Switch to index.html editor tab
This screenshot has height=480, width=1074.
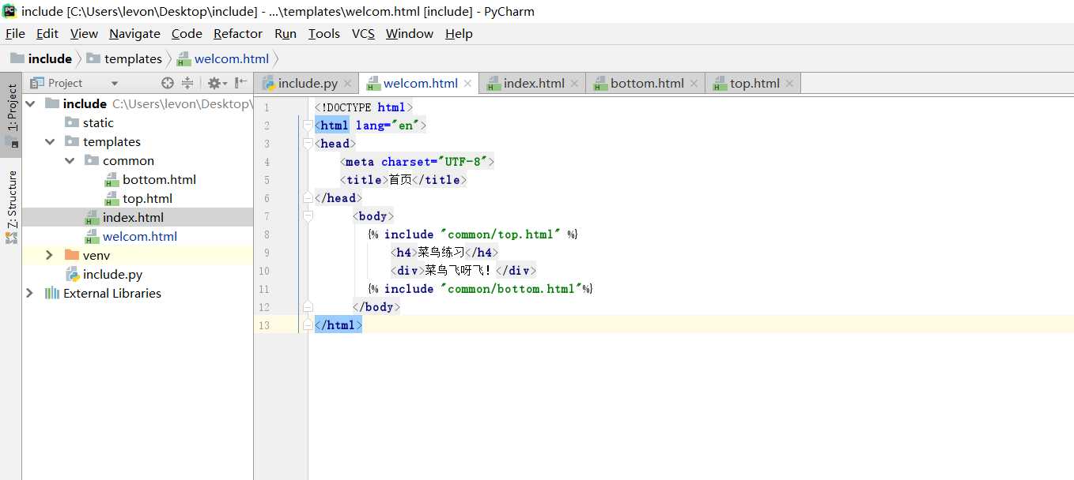point(534,83)
